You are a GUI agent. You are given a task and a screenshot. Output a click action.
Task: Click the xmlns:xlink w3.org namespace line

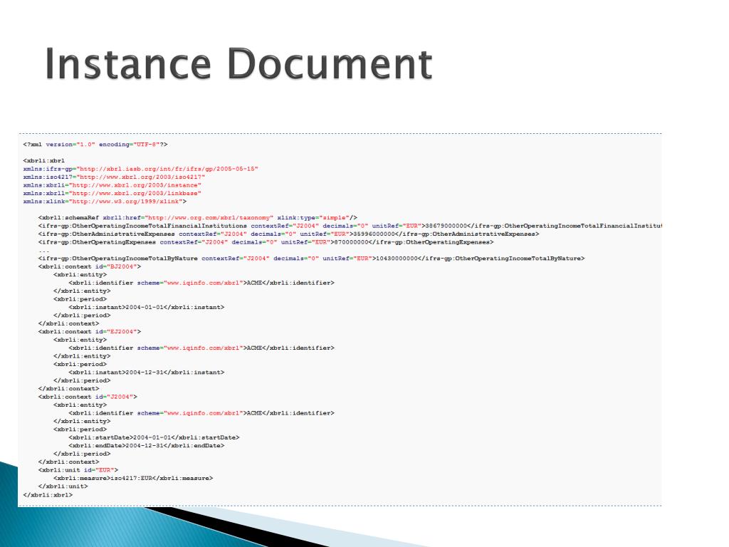105,202
